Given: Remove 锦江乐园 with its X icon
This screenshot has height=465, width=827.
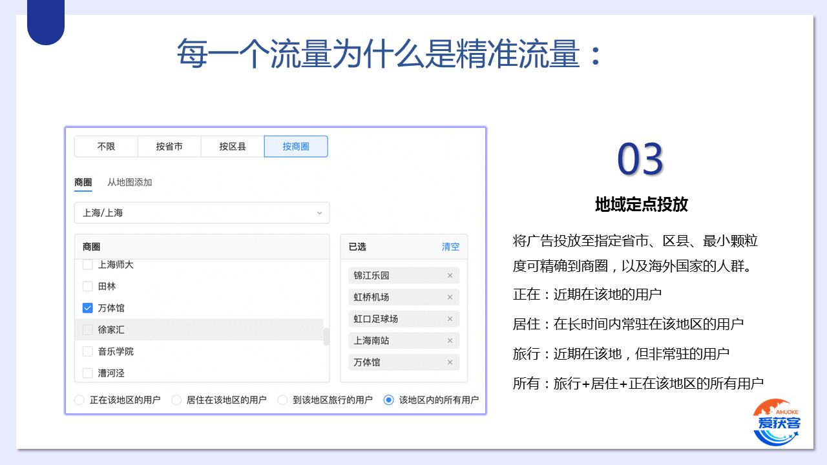Looking at the screenshot, I should coord(450,275).
